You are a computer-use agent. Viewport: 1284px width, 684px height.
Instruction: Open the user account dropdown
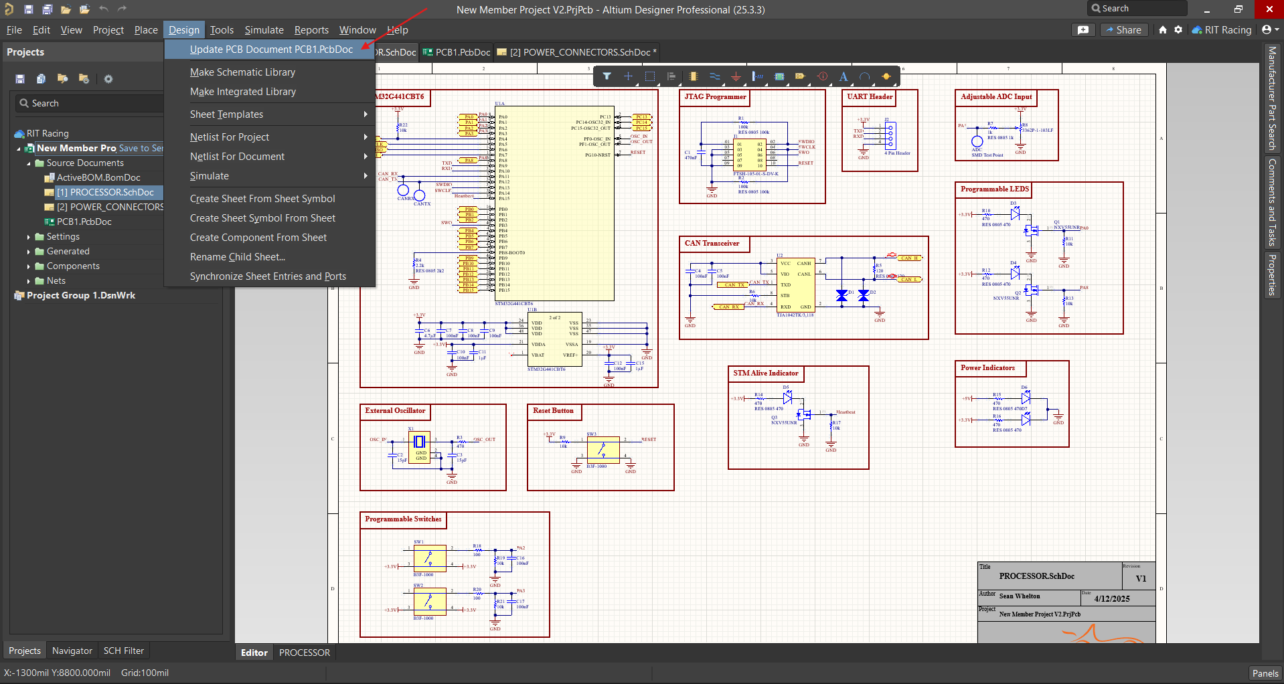click(1270, 29)
